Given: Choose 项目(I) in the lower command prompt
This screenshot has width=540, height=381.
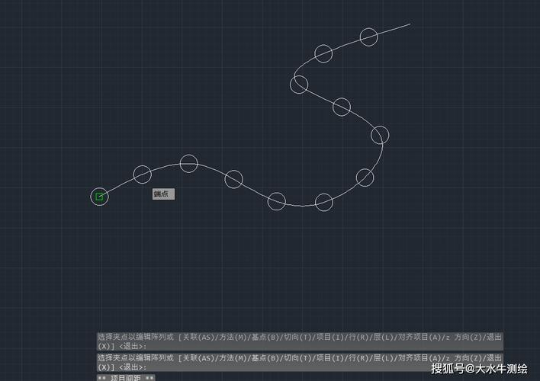Looking at the screenshot, I should 330,358.
